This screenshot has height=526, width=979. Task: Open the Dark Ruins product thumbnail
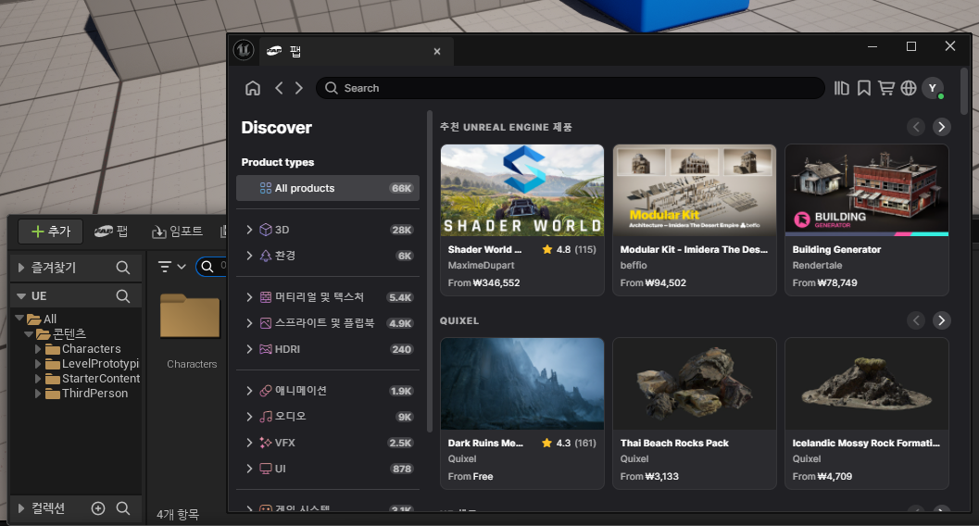[522, 383]
